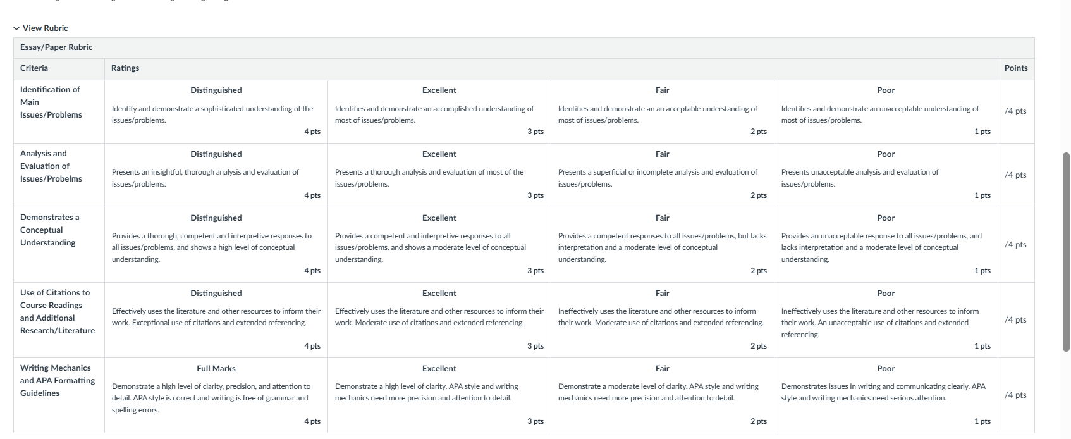The image size is (1071, 439).
Task: Select Full Marks rating for Writing Mechanics
Action: (x=216, y=395)
